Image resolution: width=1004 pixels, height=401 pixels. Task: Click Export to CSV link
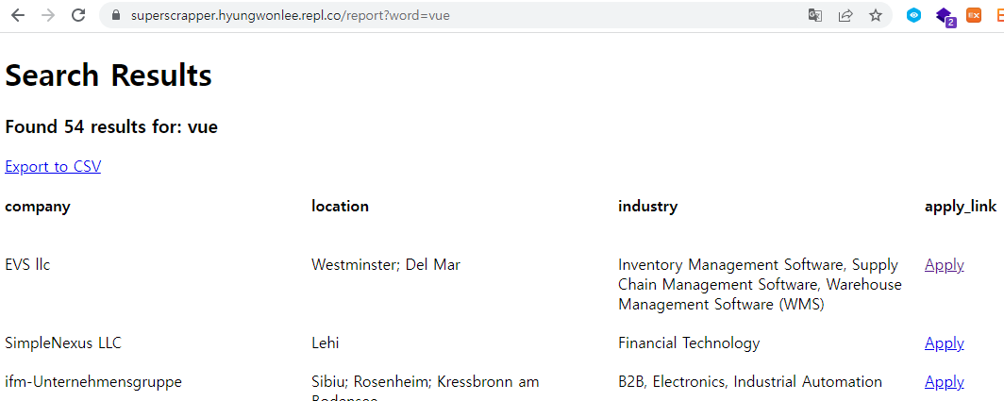(x=53, y=167)
